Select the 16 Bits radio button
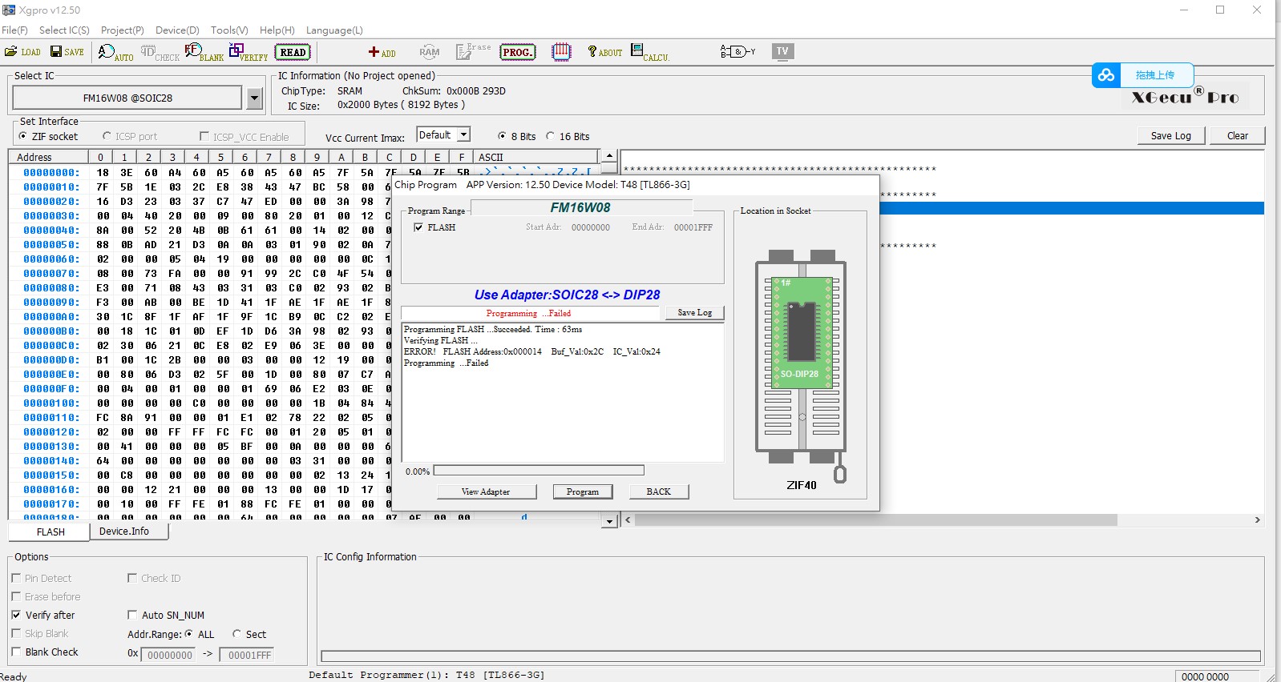 551,136
